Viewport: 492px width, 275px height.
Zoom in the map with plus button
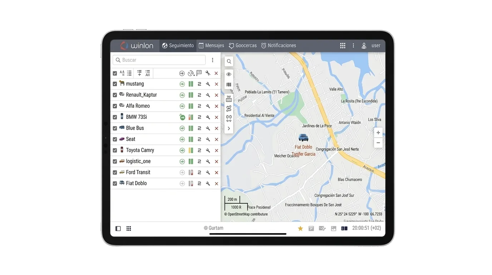tap(378, 132)
